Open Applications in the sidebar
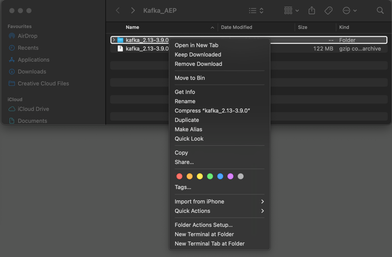 (x=29, y=60)
